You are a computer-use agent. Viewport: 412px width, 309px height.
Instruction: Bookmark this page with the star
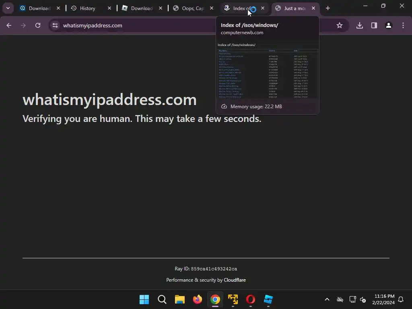[340, 25]
